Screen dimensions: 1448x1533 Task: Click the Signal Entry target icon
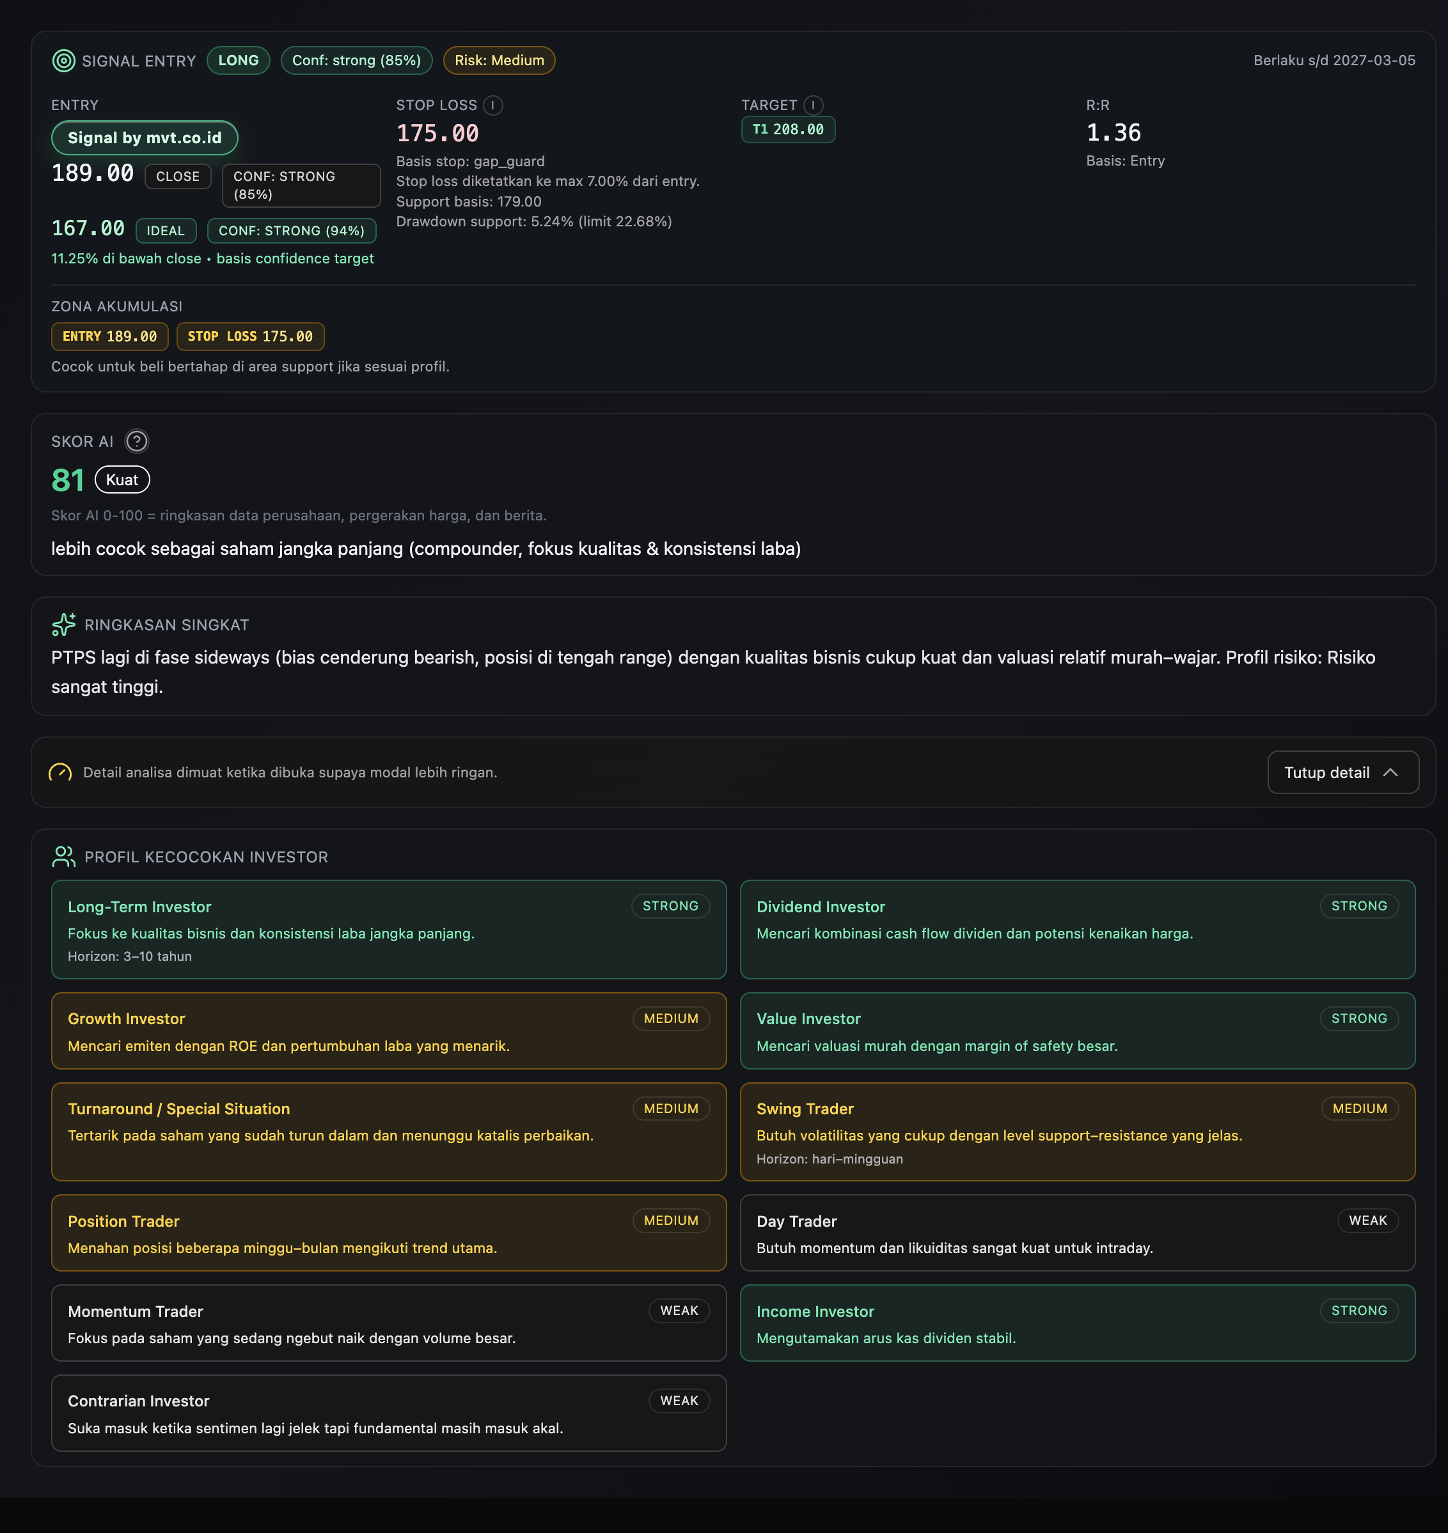click(x=63, y=60)
